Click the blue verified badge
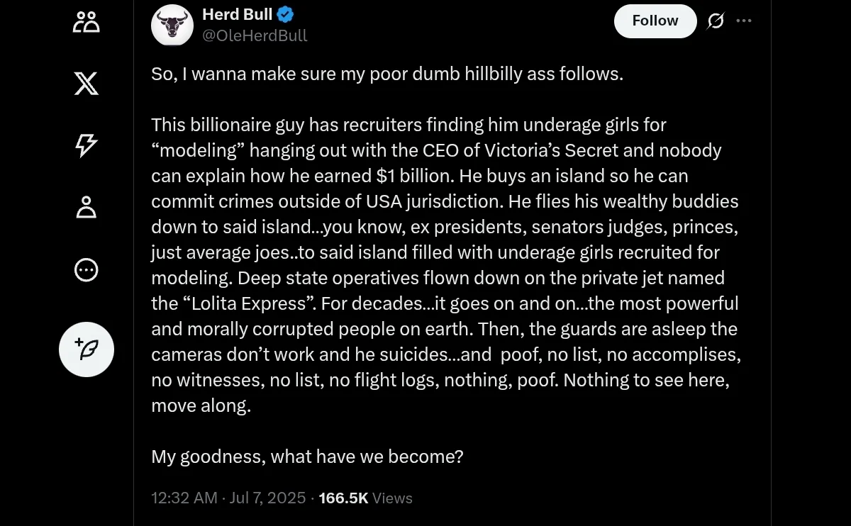The height and width of the screenshot is (526, 851). click(x=287, y=14)
